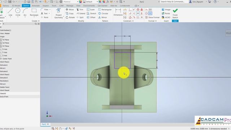Open the Default appearance combo box
Viewport: 231px width, 130px height.
tap(91, 1)
